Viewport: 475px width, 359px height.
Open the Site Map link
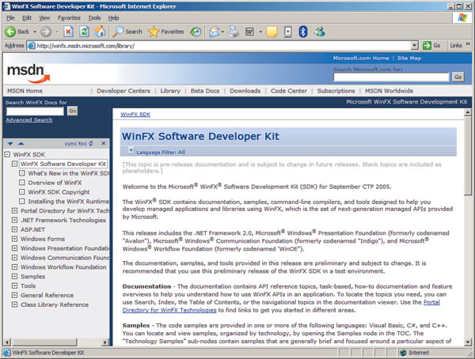pos(409,58)
